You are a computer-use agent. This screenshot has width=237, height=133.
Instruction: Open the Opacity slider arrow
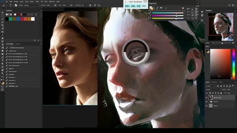(52, 5)
